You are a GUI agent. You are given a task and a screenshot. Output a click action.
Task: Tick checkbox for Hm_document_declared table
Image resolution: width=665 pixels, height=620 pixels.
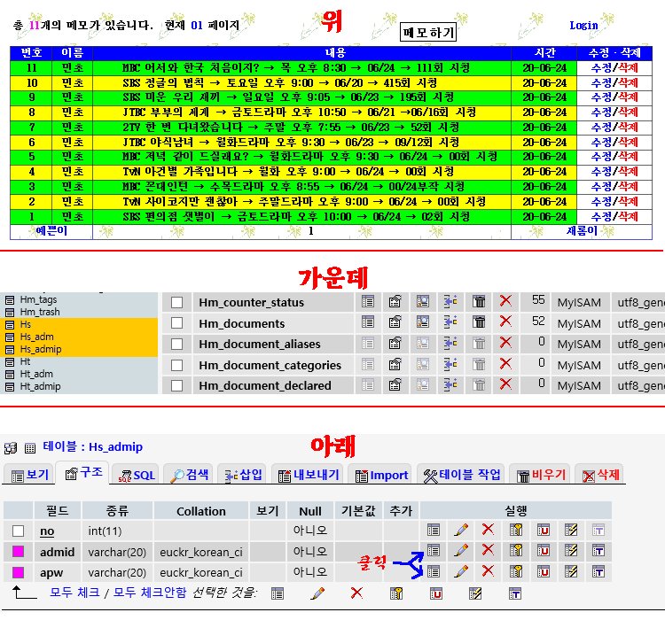pyautogui.click(x=176, y=385)
